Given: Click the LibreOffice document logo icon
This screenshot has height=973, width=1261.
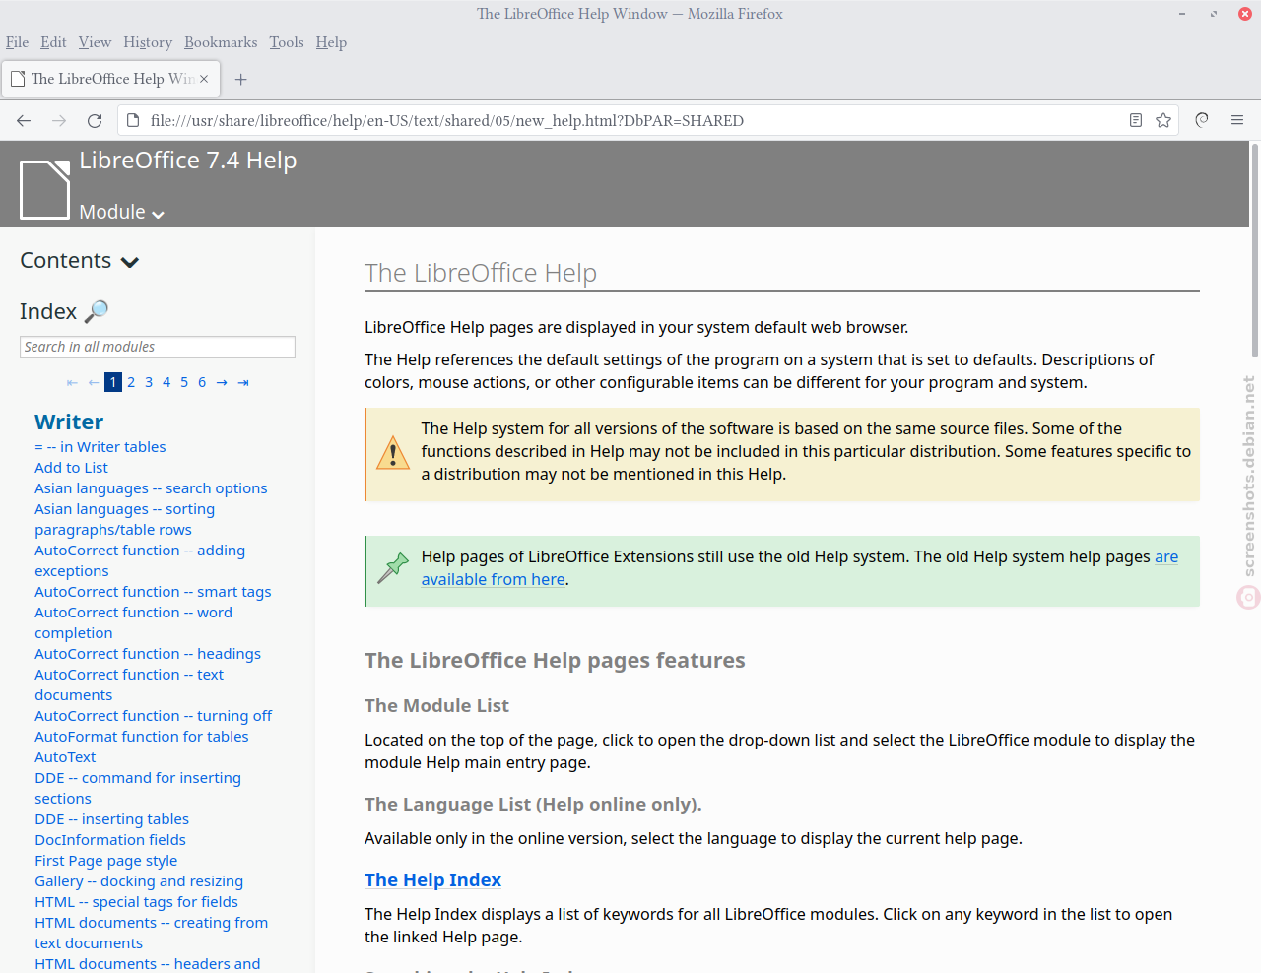Looking at the screenshot, I should coord(45,189).
